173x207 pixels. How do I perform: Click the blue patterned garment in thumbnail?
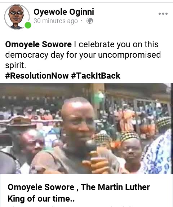tap(158, 152)
